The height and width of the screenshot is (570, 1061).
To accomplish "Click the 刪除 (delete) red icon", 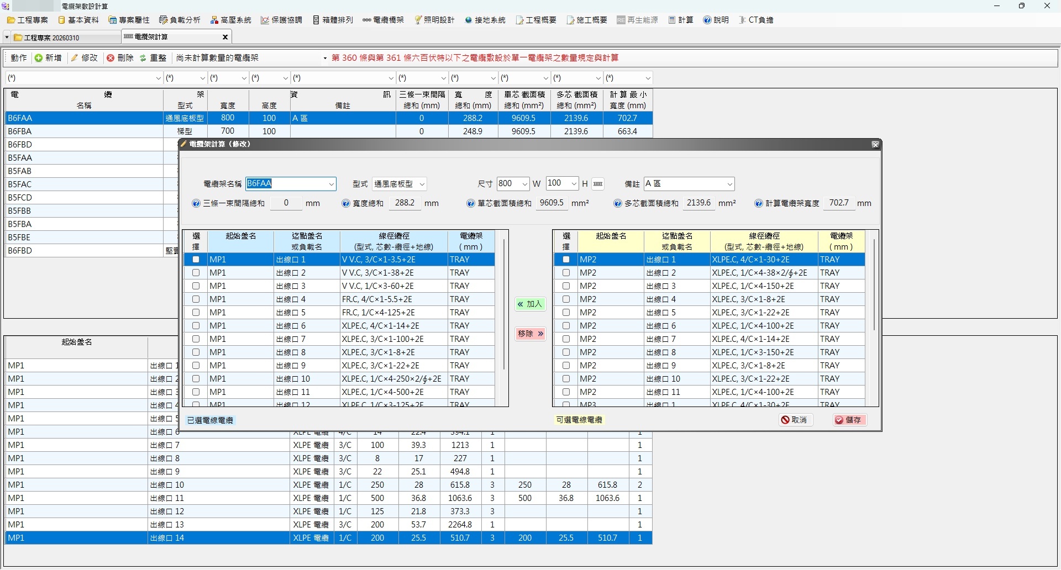I will pos(111,58).
